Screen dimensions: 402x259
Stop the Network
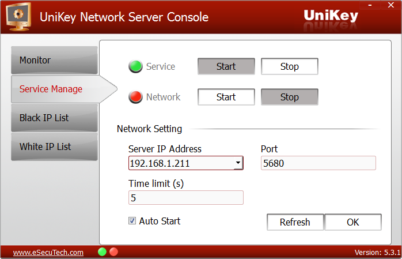(290, 97)
